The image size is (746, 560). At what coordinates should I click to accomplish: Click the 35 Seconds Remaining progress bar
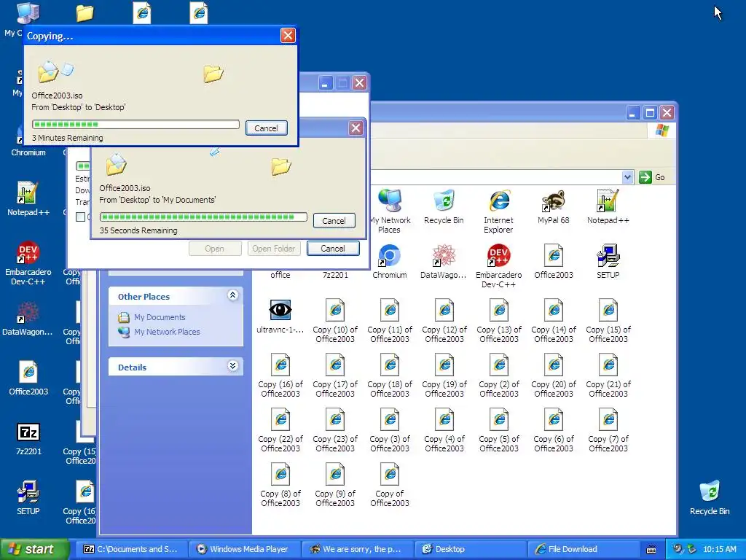(203, 217)
